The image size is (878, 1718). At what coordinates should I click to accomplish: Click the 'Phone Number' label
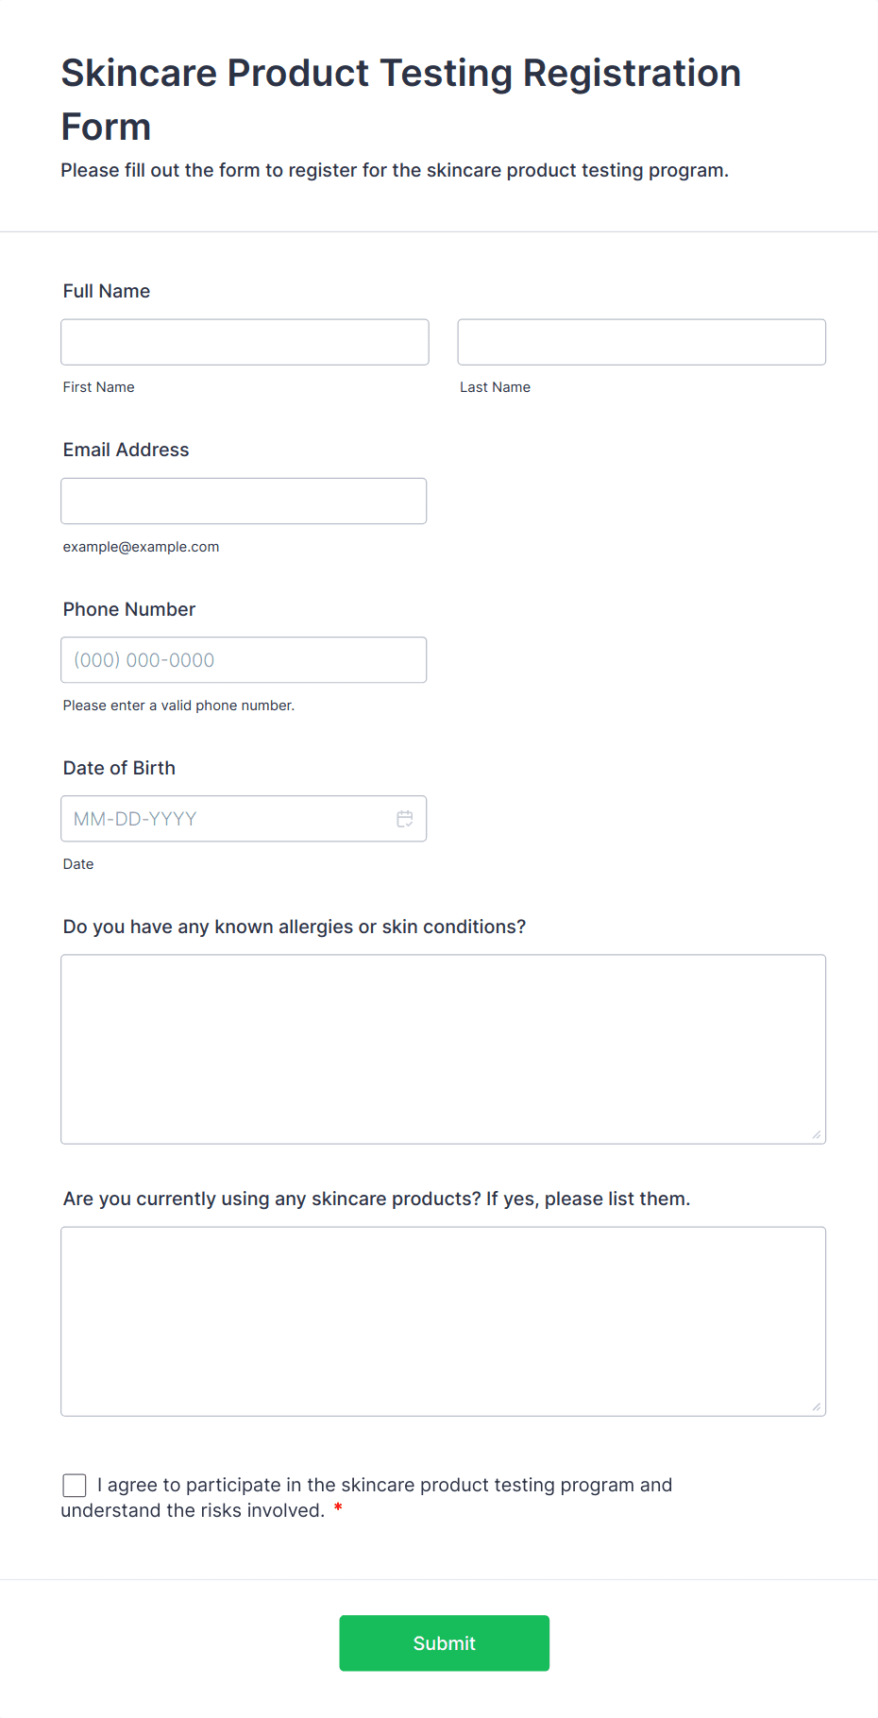pyautogui.click(x=129, y=609)
